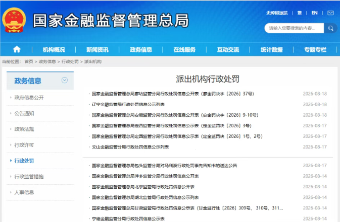Open 无障碍浏览 accessibility mode
This screenshot has width=340, height=222.
point(277,13)
